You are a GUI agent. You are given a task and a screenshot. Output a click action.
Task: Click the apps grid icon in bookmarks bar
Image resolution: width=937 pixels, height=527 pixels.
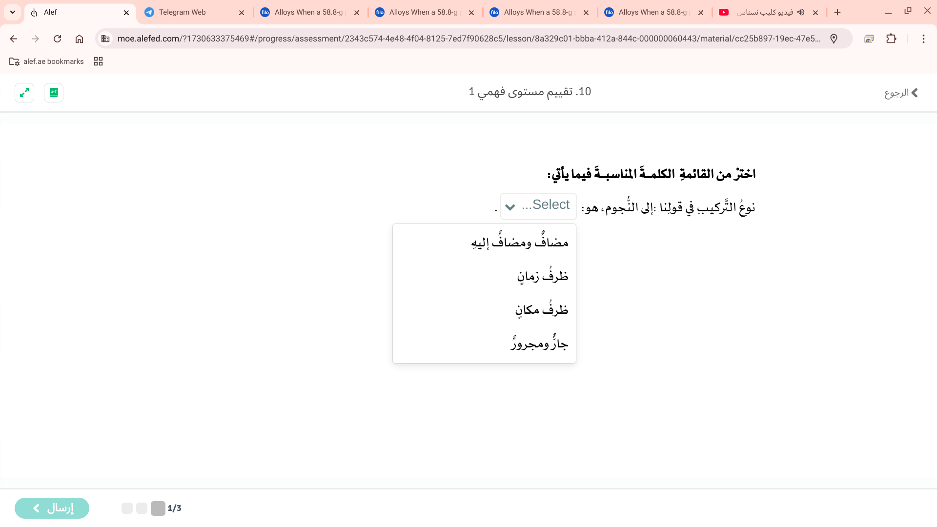tap(98, 61)
